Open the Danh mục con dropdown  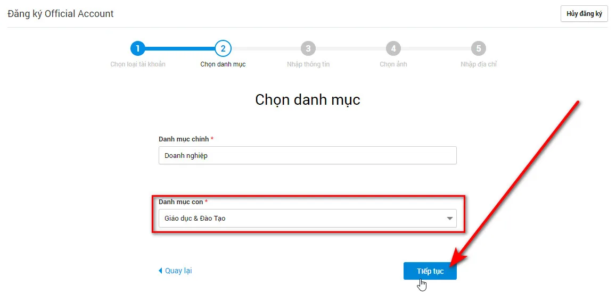[308, 218]
